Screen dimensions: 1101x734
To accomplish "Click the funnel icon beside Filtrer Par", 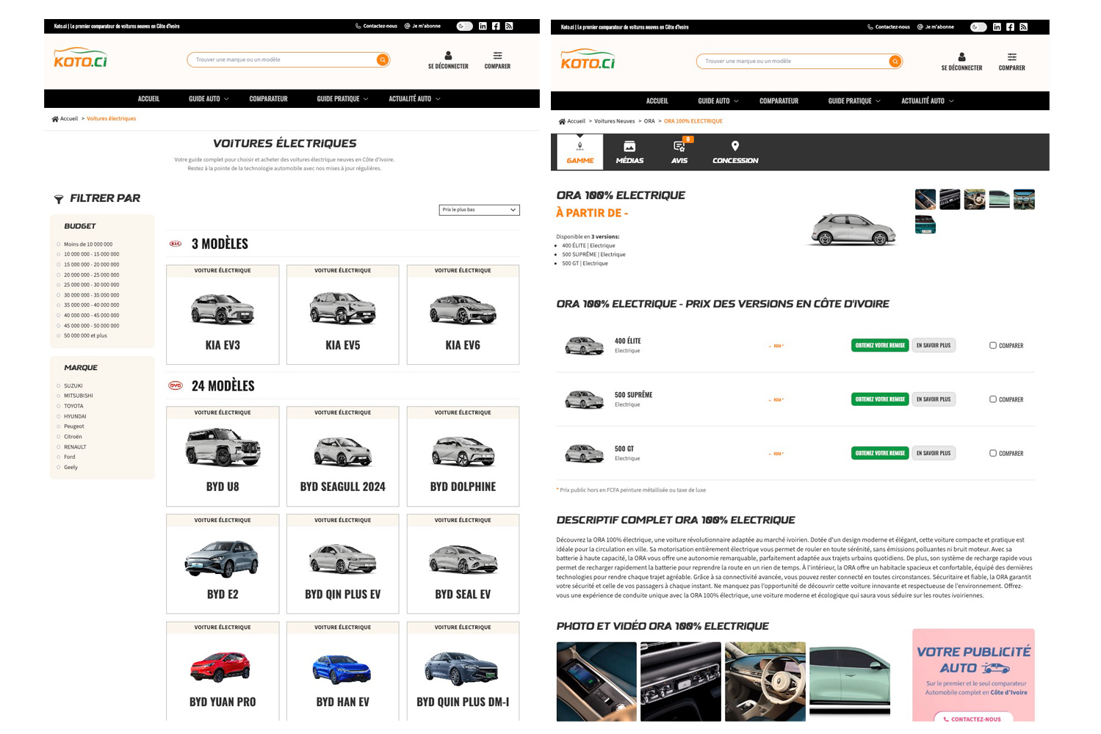I will coord(59,199).
